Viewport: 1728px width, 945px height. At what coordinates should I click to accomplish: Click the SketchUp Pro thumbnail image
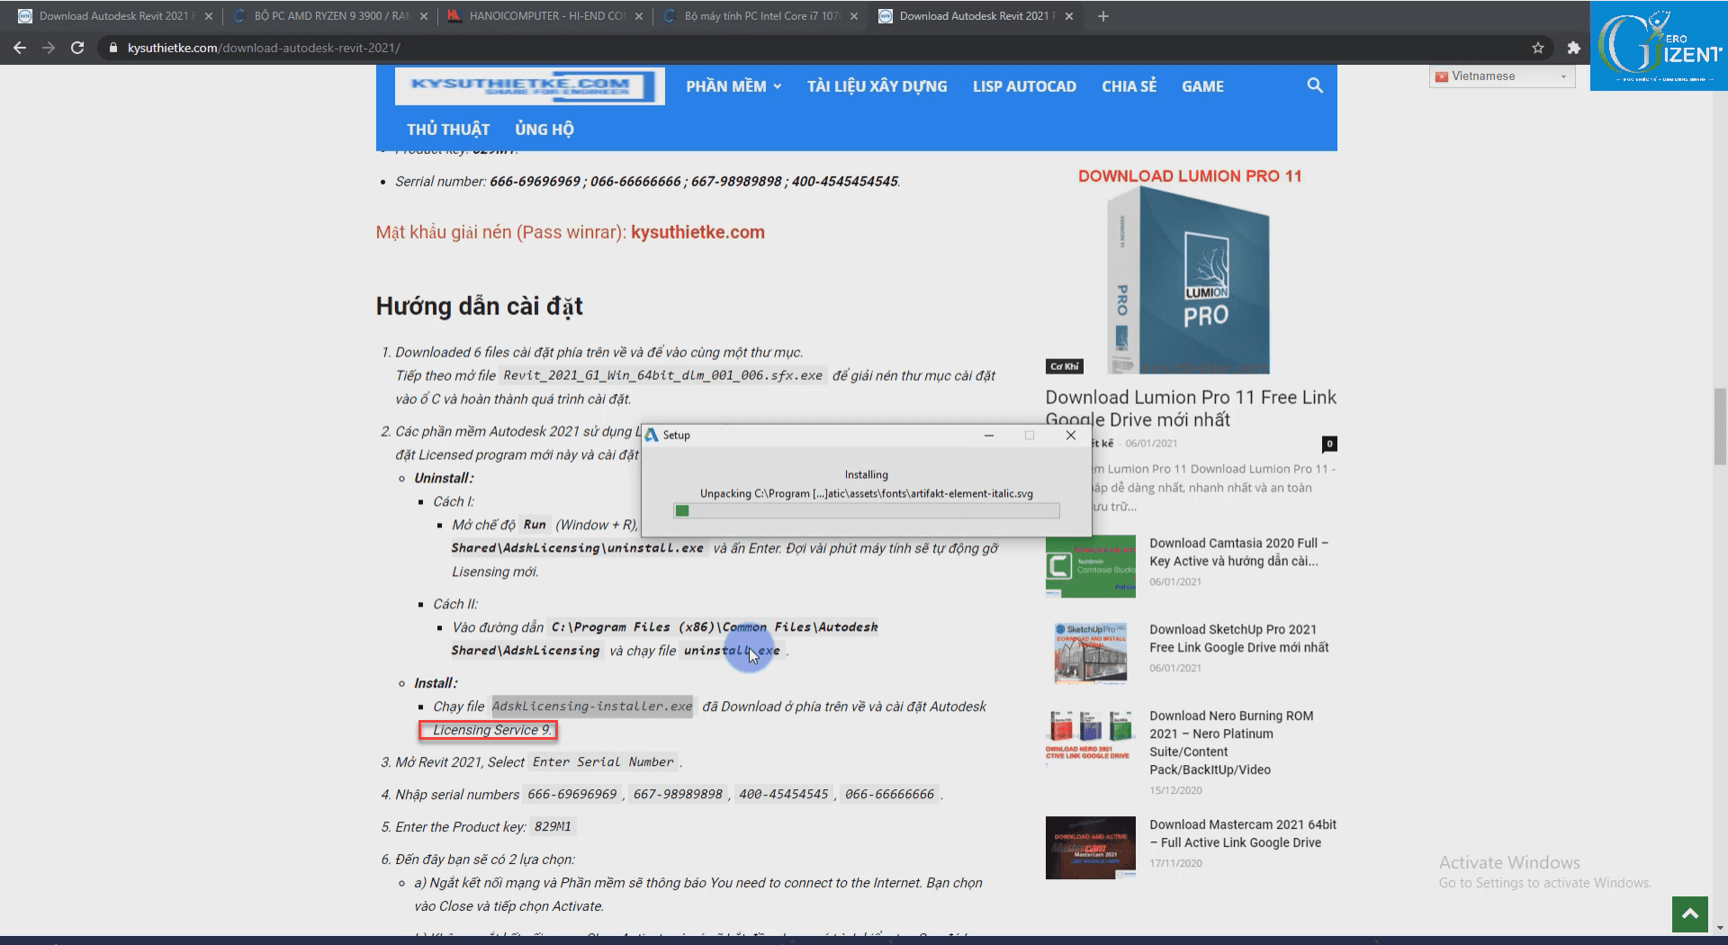pyautogui.click(x=1091, y=653)
